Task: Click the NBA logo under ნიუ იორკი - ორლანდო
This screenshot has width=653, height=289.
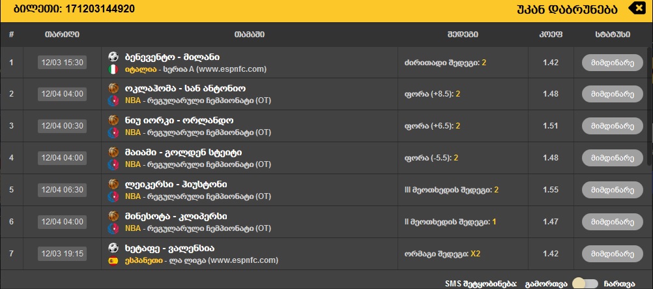Action: (x=113, y=132)
